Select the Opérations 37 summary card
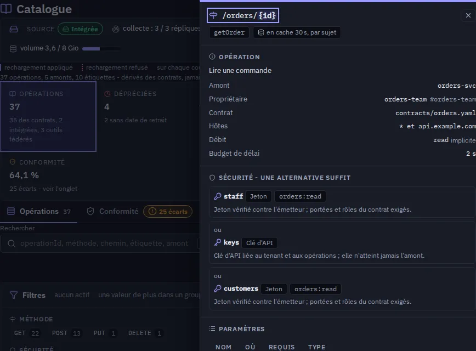Image resolution: width=476 pixels, height=351 pixels. (48, 117)
